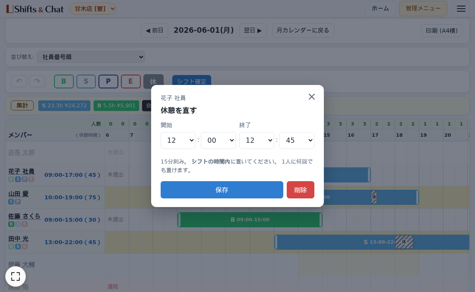This screenshot has height=292, width=475.
Task: Click the シフト確定 button
Action: coord(191,82)
